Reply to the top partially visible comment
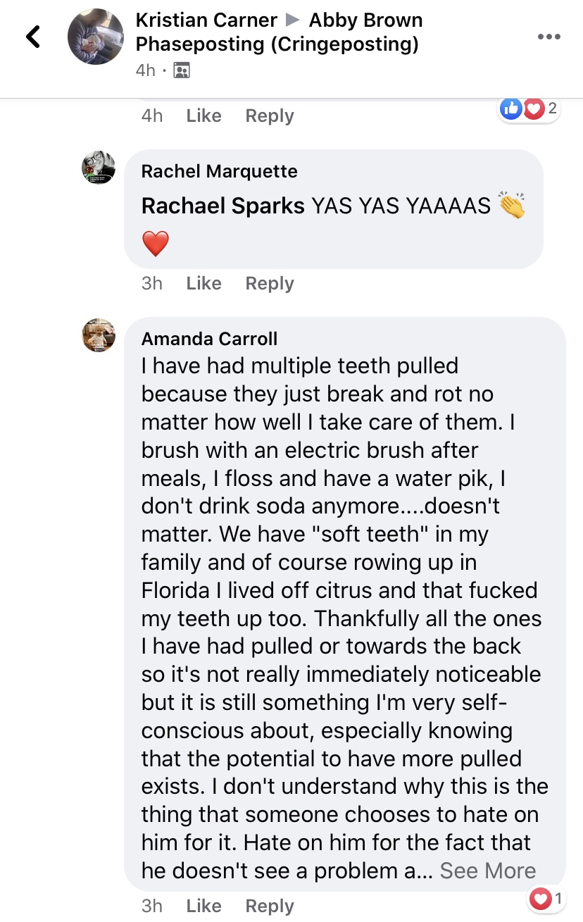The height and width of the screenshot is (922, 583). [x=270, y=116]
